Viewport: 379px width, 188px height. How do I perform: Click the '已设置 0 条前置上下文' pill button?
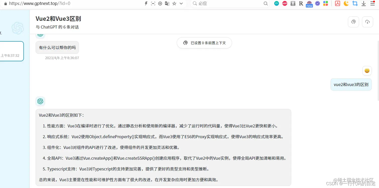(204, 43)
